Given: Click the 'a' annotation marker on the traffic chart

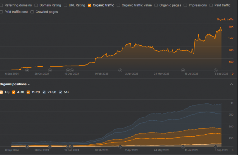Looking at the screenshot, I should (27, 70).
